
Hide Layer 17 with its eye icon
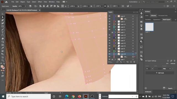click(x=110, y=38)
